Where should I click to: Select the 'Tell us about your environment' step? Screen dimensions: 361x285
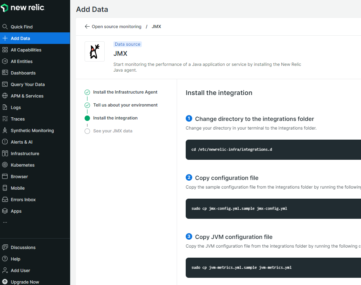125,105
